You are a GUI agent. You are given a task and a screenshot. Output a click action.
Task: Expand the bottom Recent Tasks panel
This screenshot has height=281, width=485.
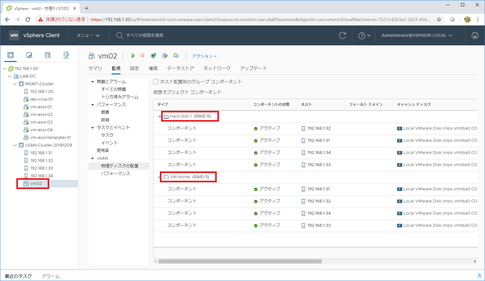480,276
